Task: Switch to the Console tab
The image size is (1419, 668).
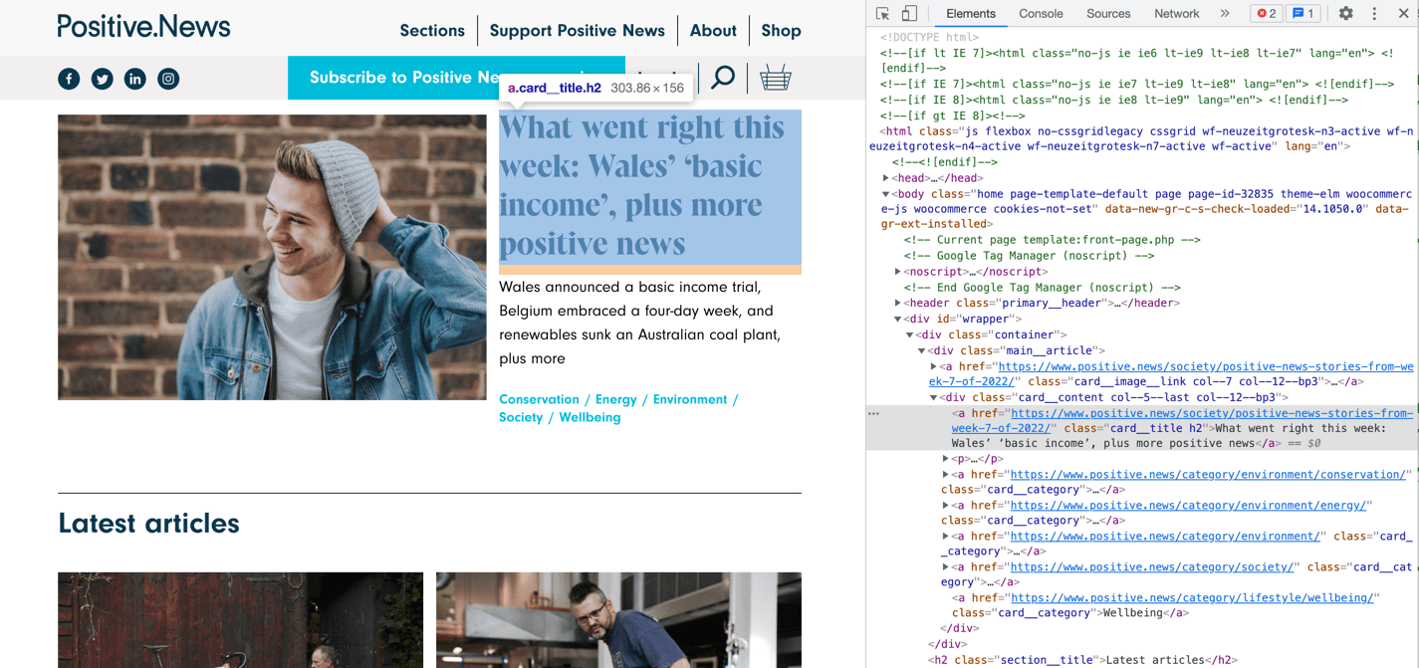Action: coord(1041,14)
